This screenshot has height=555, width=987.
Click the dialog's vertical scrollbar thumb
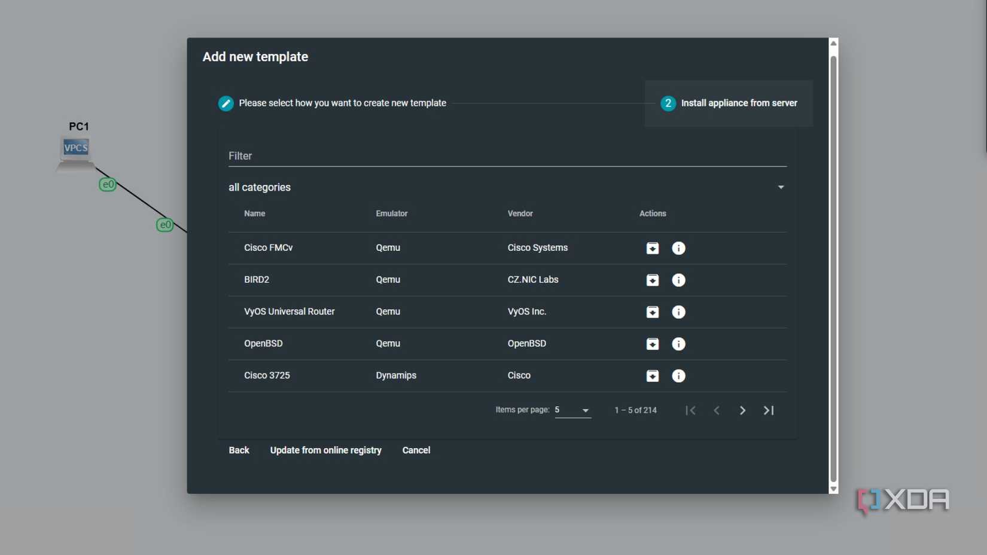pyautogui.click(x=833, y=269)
